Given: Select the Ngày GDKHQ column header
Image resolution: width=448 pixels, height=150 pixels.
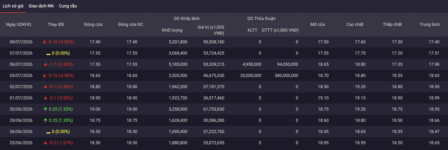Looking at the screenshot, I should [x=19, y=24].
